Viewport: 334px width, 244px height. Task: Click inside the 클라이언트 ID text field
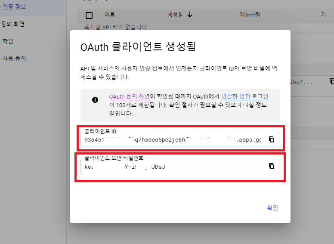pos(172,140)
